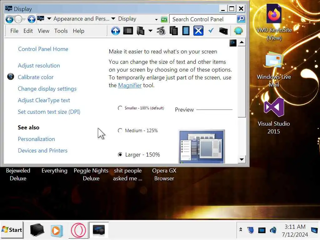Image resolution: width=320 pixels, height=240 pixels.
Task: Open the Tools menu
Action: coord(61,31)
